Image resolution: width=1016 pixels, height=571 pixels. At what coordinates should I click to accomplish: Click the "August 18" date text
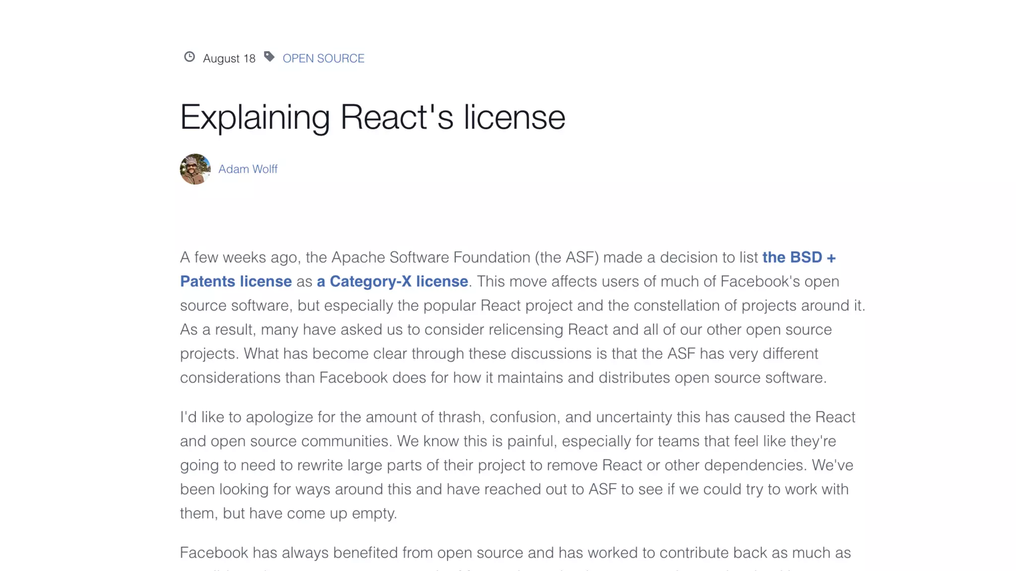(229, 58)
